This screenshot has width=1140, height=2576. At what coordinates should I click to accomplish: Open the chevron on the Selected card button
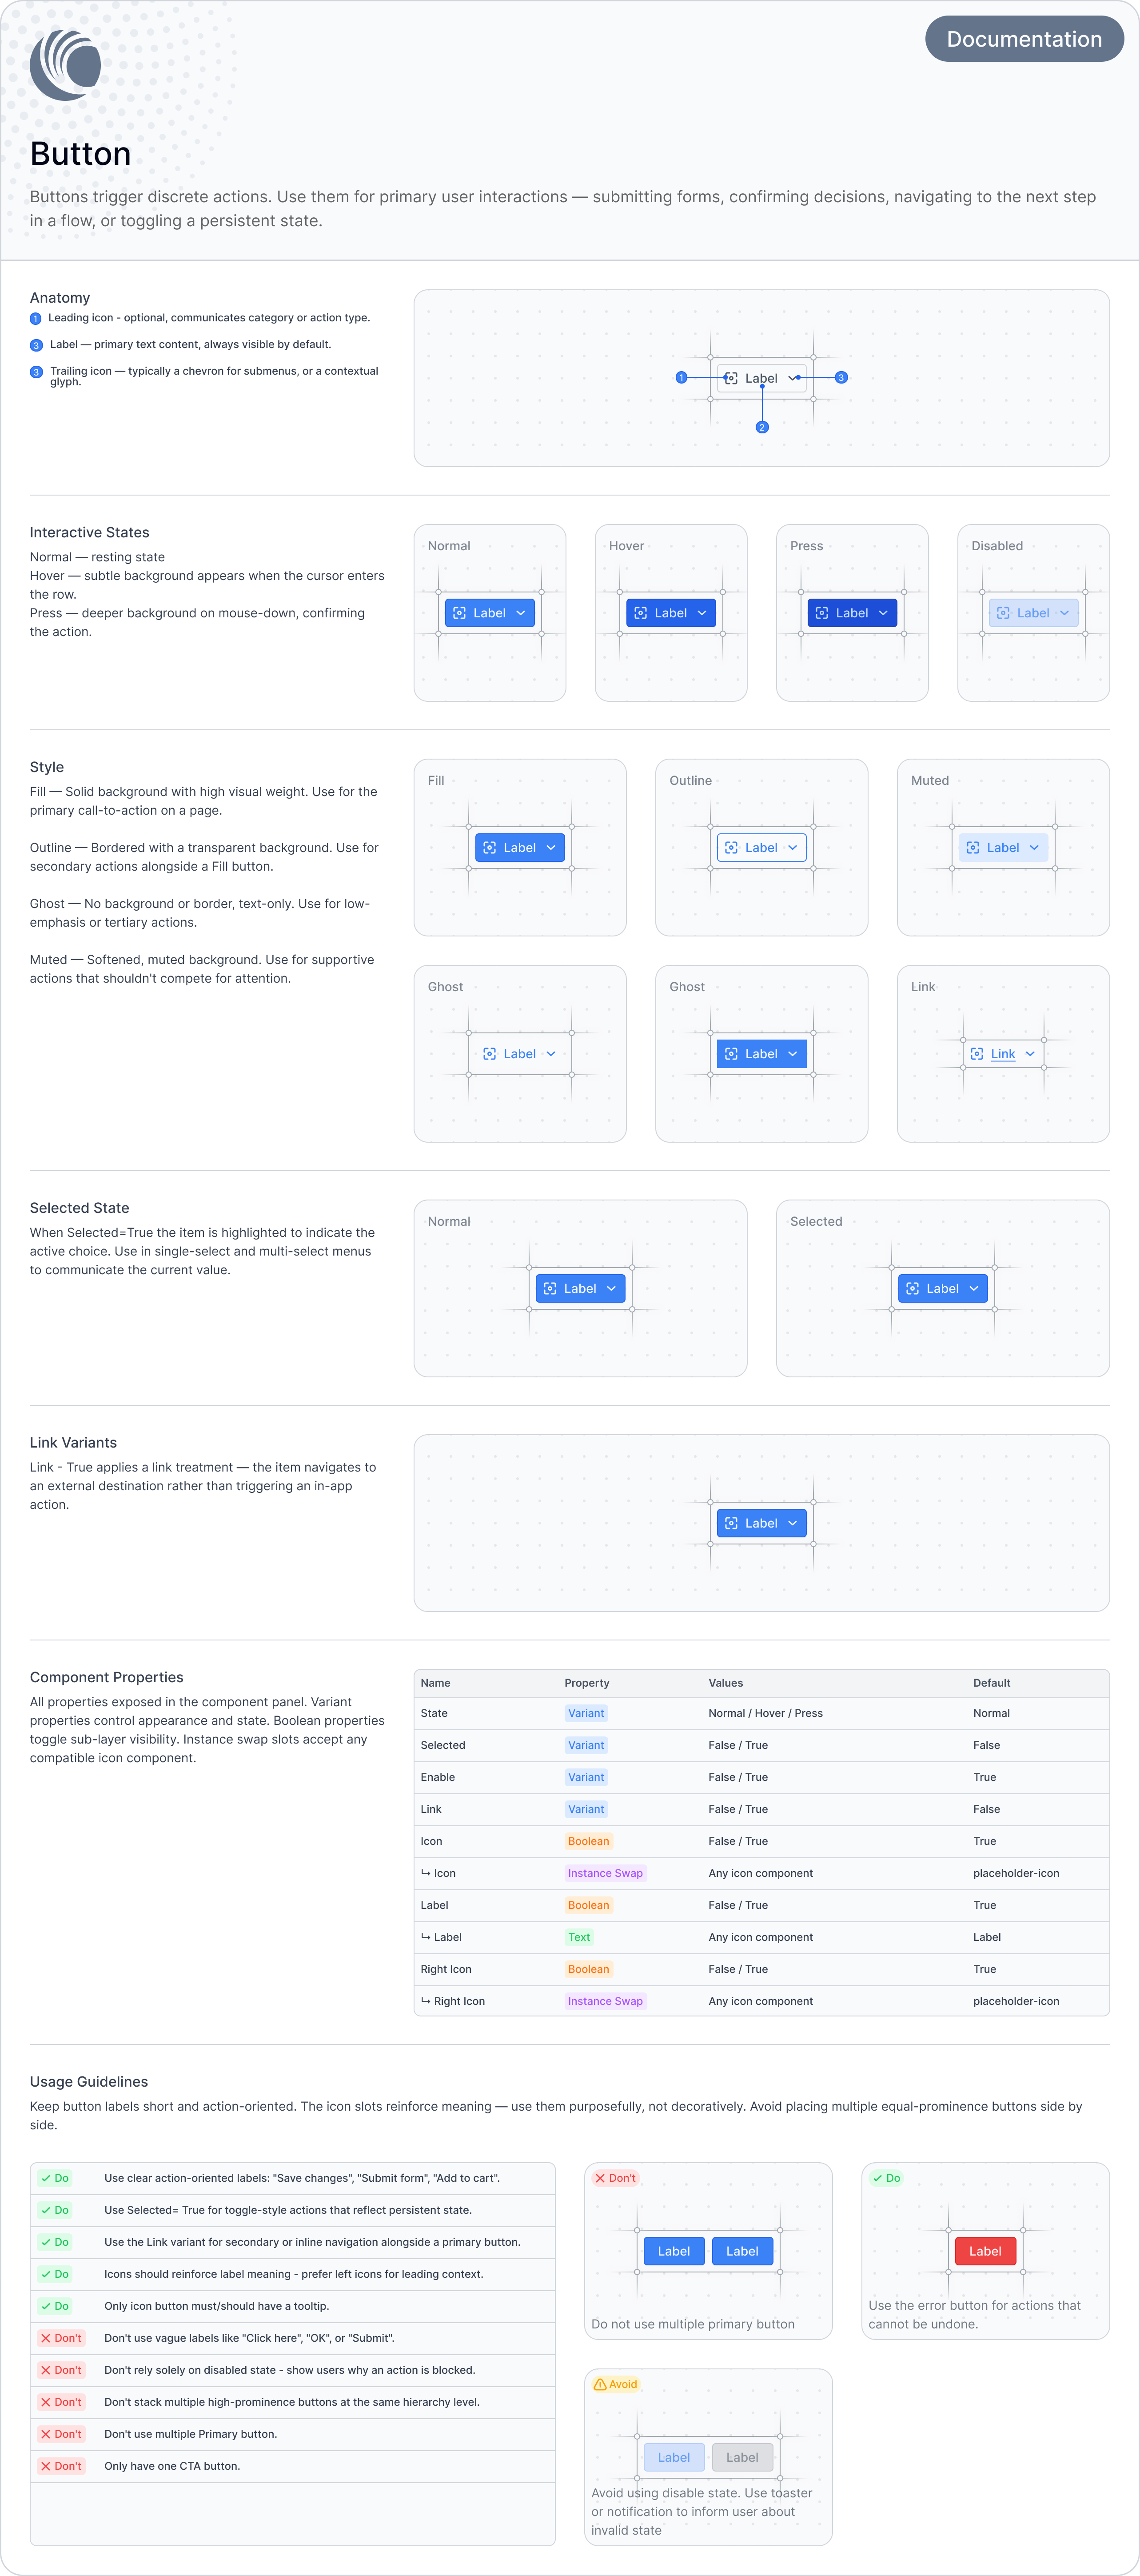[x=974, y=1289]
